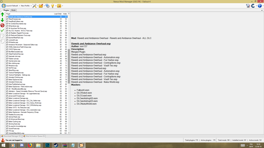Image resolution: width=264 pixels, height=148 pixels.
Task: Uncheck the DeadBodyCollision.esp checkbox
Action: tap(7, 21)
